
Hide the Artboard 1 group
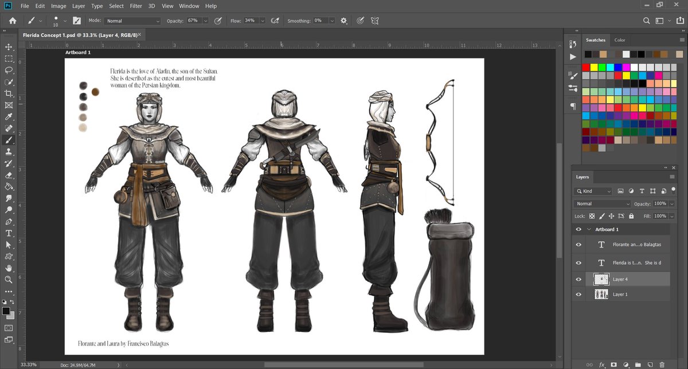tap(578, 229)
